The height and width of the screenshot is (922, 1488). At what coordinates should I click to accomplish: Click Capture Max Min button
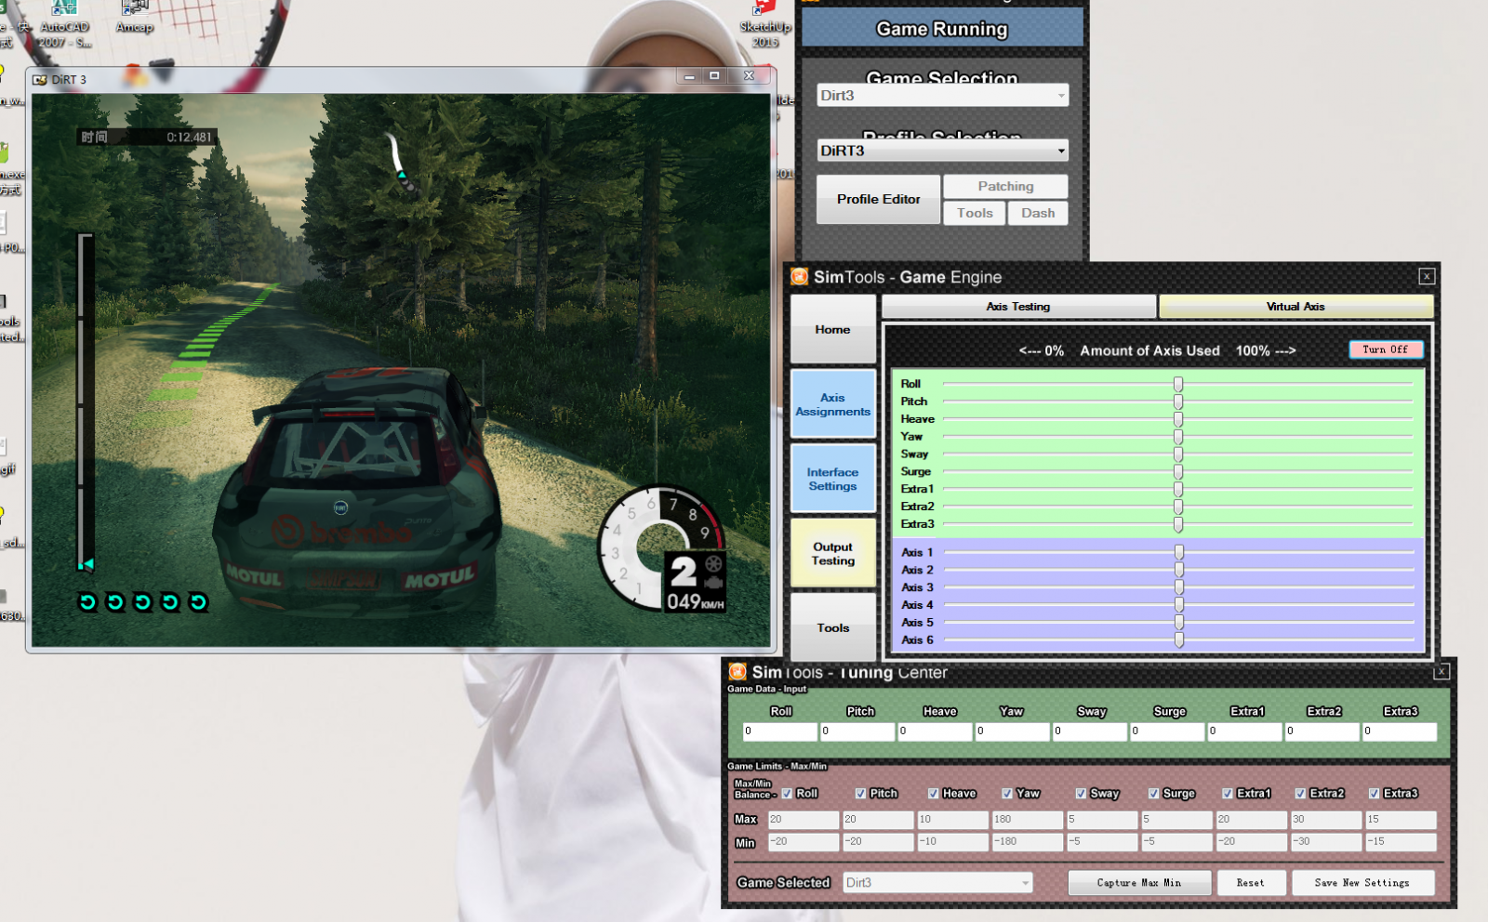pyautogui.click(x=1139, y=882)
